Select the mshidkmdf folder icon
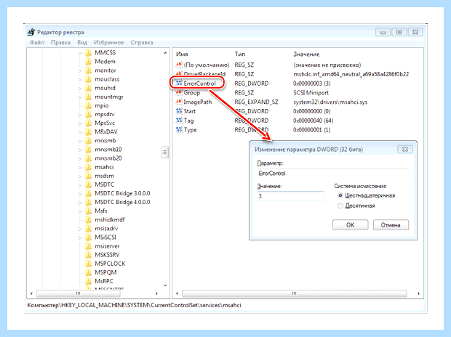Screen dimensions: 451x337 pos(89,220)
